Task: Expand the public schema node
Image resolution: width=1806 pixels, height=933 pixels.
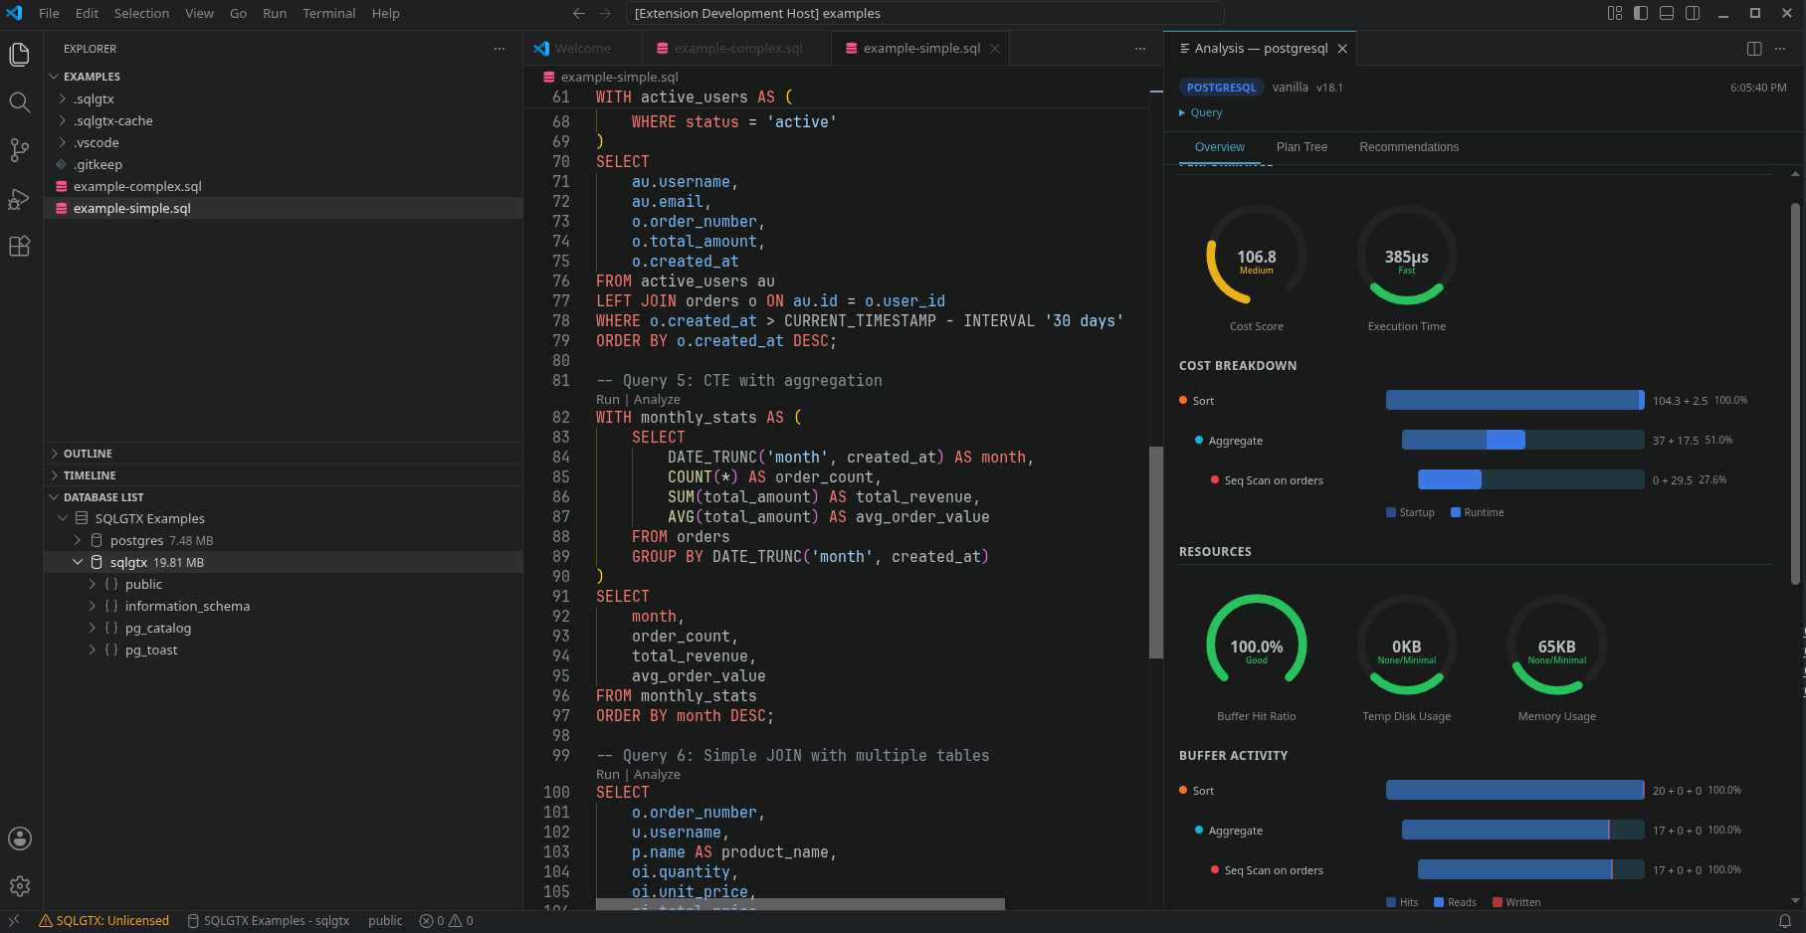Action: click(x=93, y=584)
